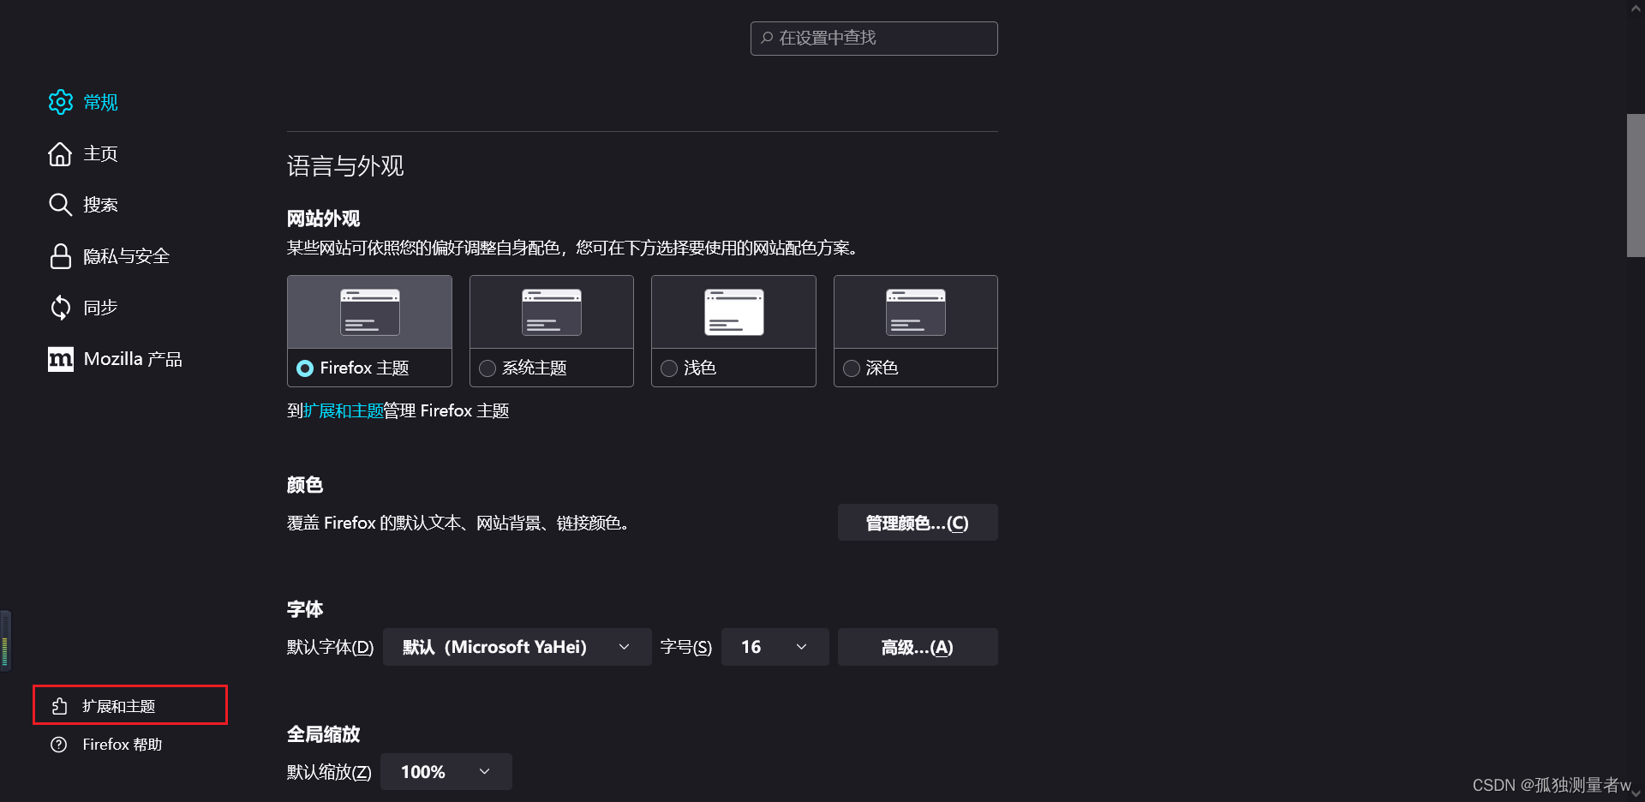Click the light theme preview thumbnail
Image resolution: width=1645 pixels, height=802 pixels.
point(733,312)
